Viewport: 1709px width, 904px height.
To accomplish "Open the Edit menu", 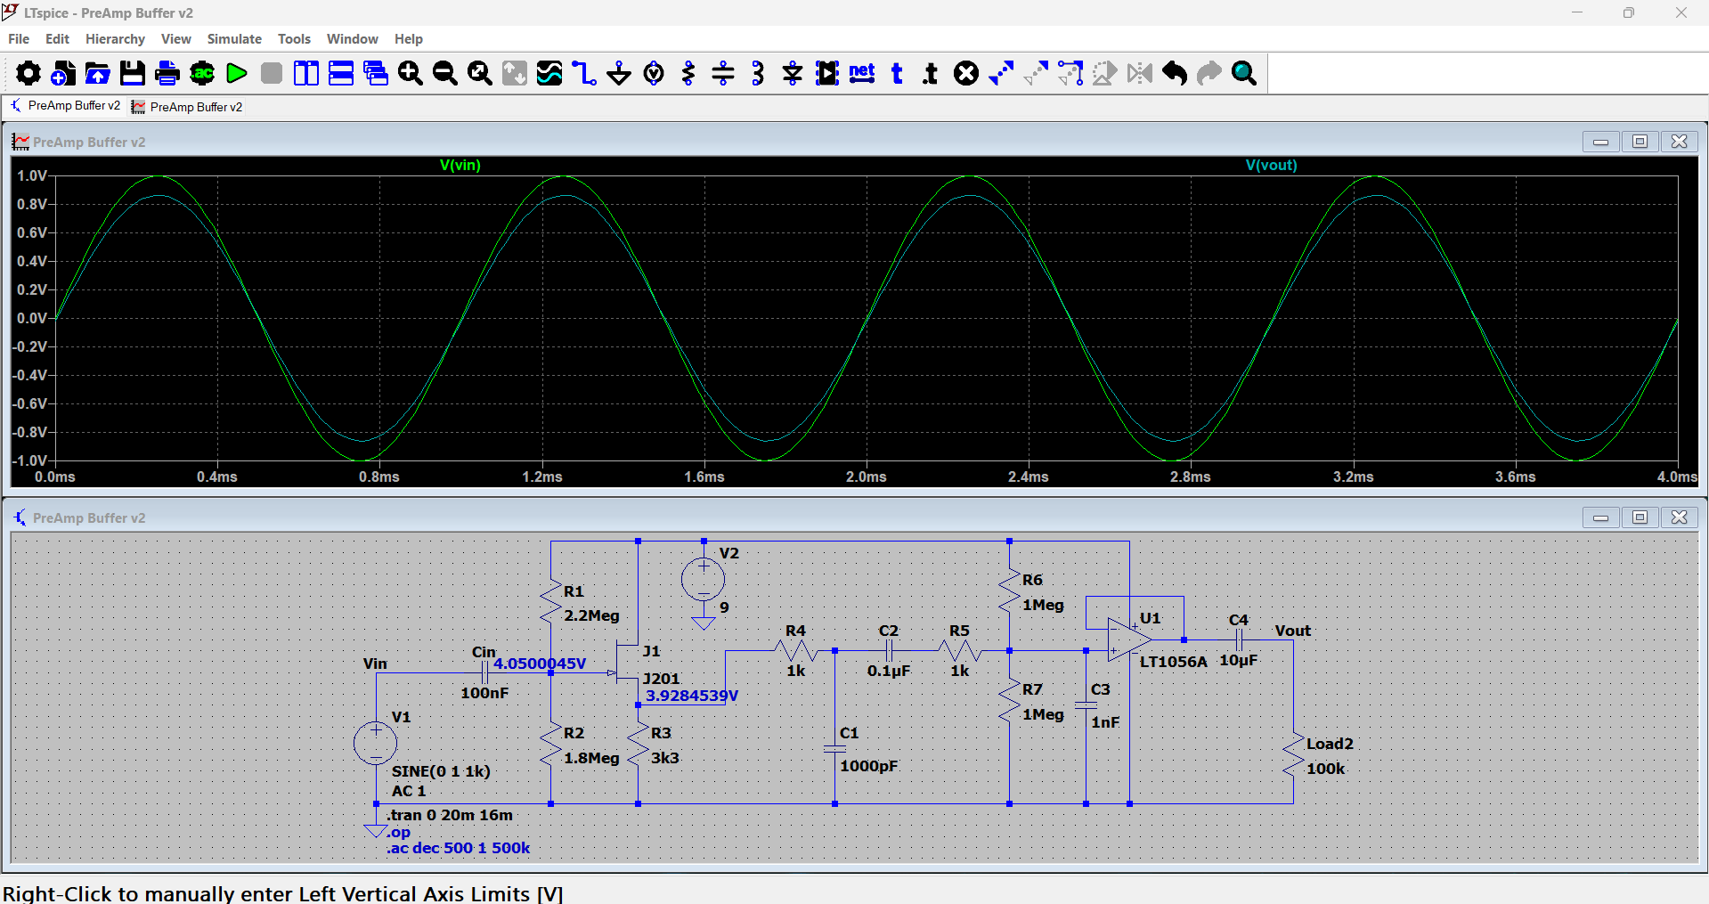I will point(57,39).
